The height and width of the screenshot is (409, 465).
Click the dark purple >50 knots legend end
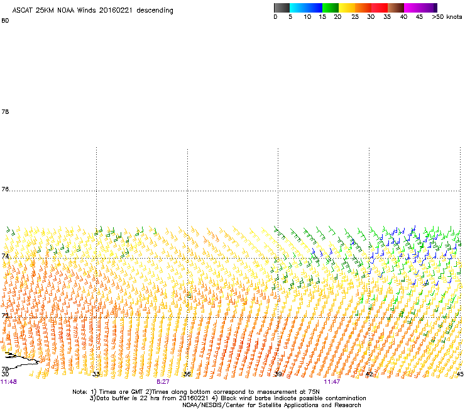435,8
